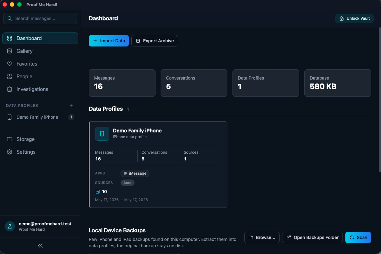This screenshot has height=254, width=381.
Task: Click the phone icon on Demo Family iPhone card
Action: click(102, 134)
